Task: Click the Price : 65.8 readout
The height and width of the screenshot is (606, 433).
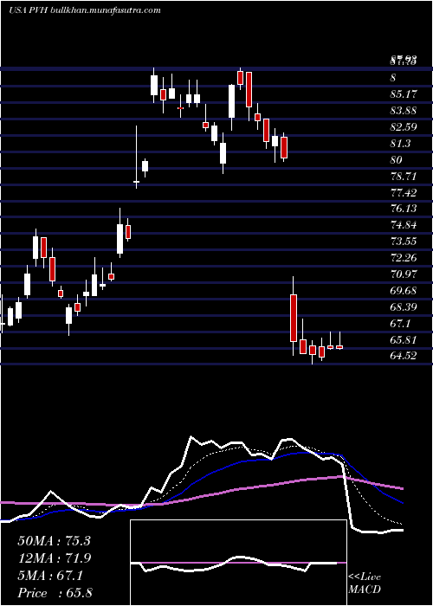Action: point(55,593)
